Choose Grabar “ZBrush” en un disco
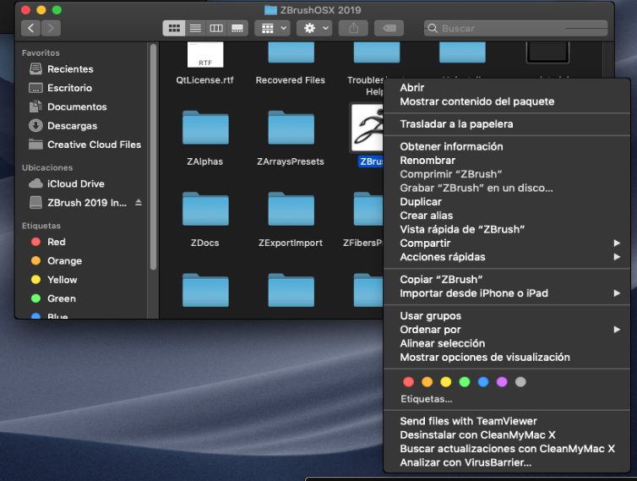 point(507,188)
